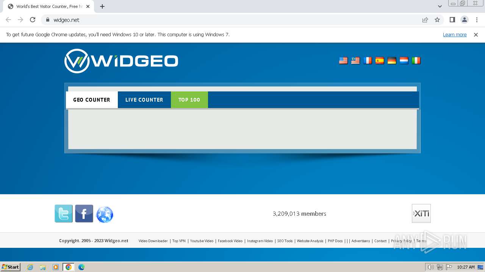Visit the Advertisers footer link
Screen dimensions: 485x272
(x=361, y=241)
